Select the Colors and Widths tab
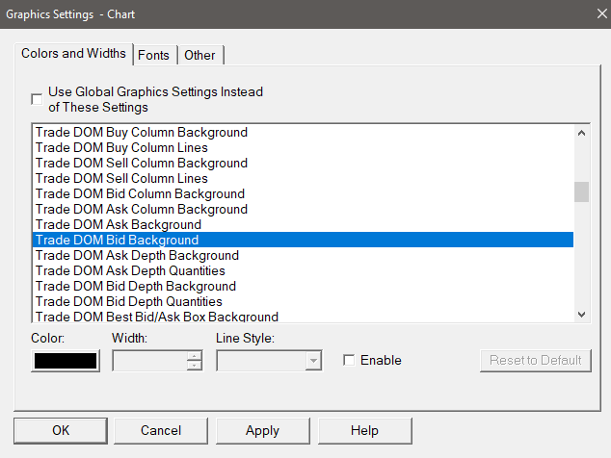The image size is (611, 458). [x=73, y=54]
